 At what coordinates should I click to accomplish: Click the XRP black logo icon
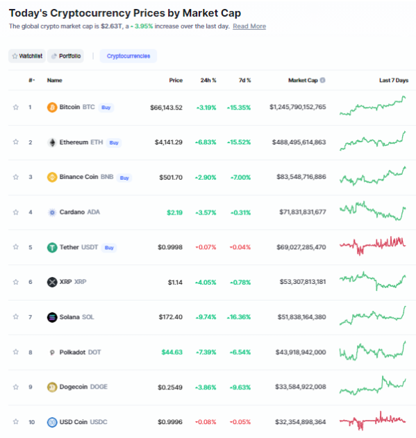click(52, 282)
